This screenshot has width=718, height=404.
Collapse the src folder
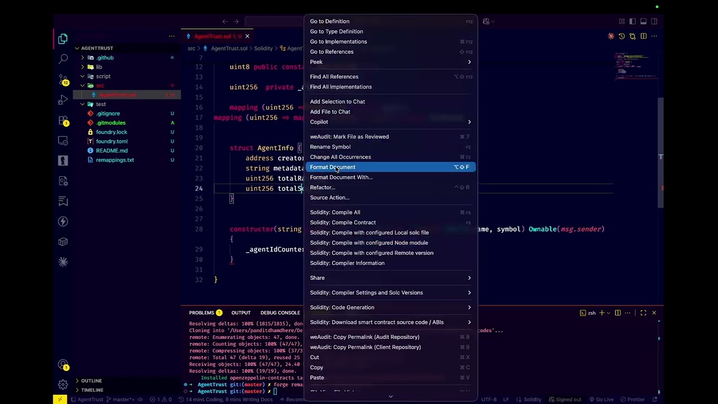tap(100, 85)
